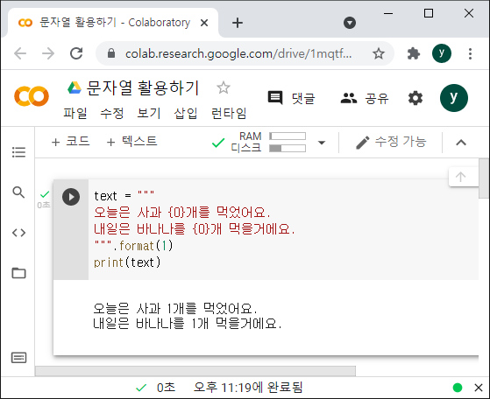The height and width of the screenshot is (399, 490).
Task: Close the Colaboratory browser tab
Action: coord(204,23)
